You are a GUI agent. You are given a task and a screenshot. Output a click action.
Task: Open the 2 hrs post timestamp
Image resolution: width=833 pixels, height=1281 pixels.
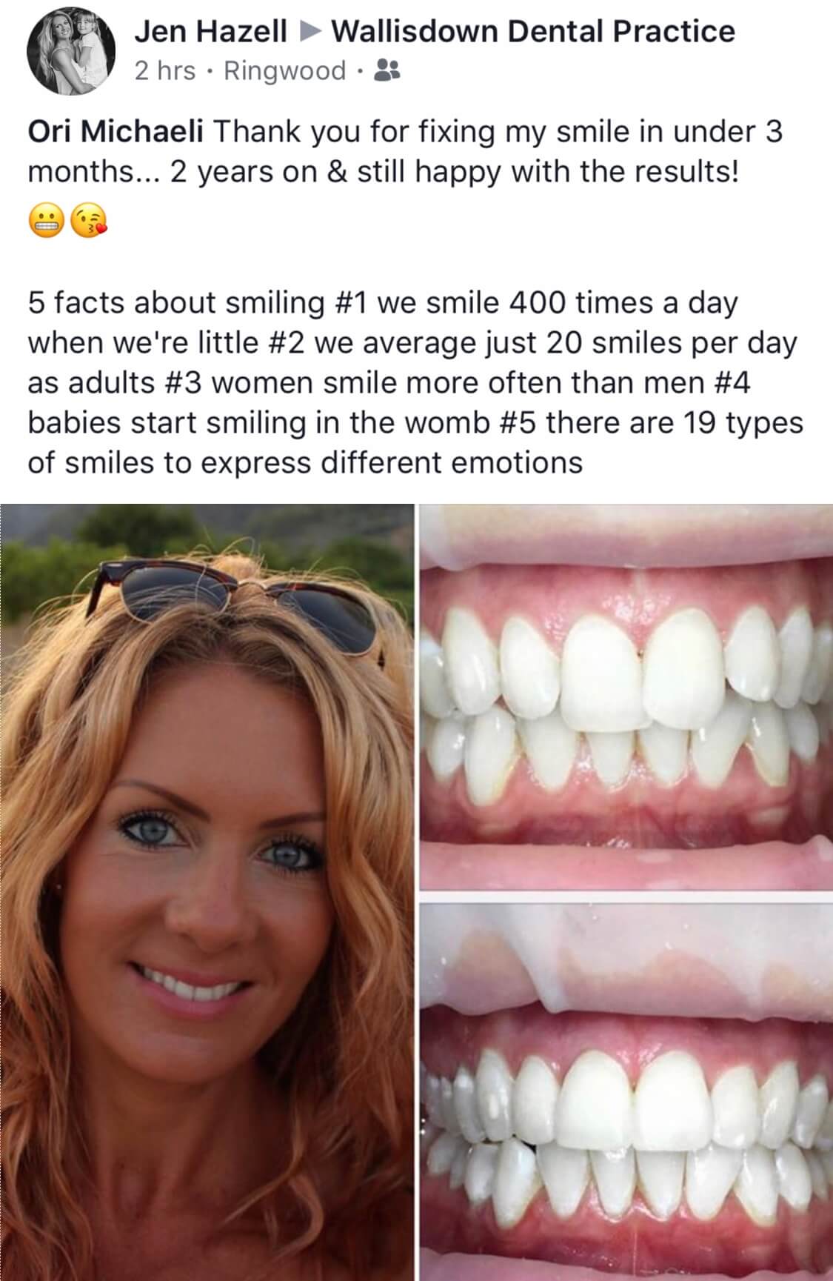coord(165,70)
